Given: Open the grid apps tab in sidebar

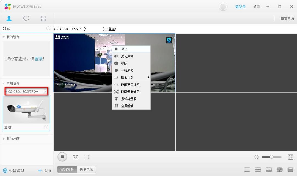Looking at the screenshot, I should 43,19.
